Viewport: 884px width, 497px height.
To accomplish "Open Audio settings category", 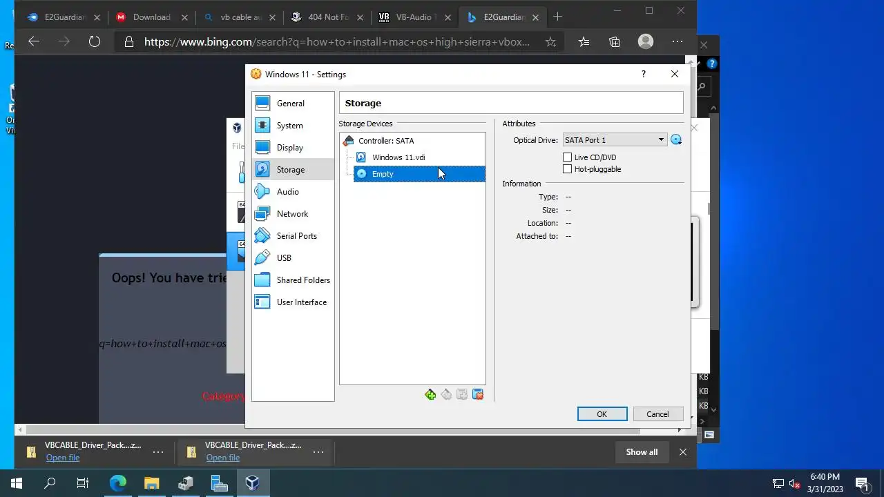I will pos(293,192).
